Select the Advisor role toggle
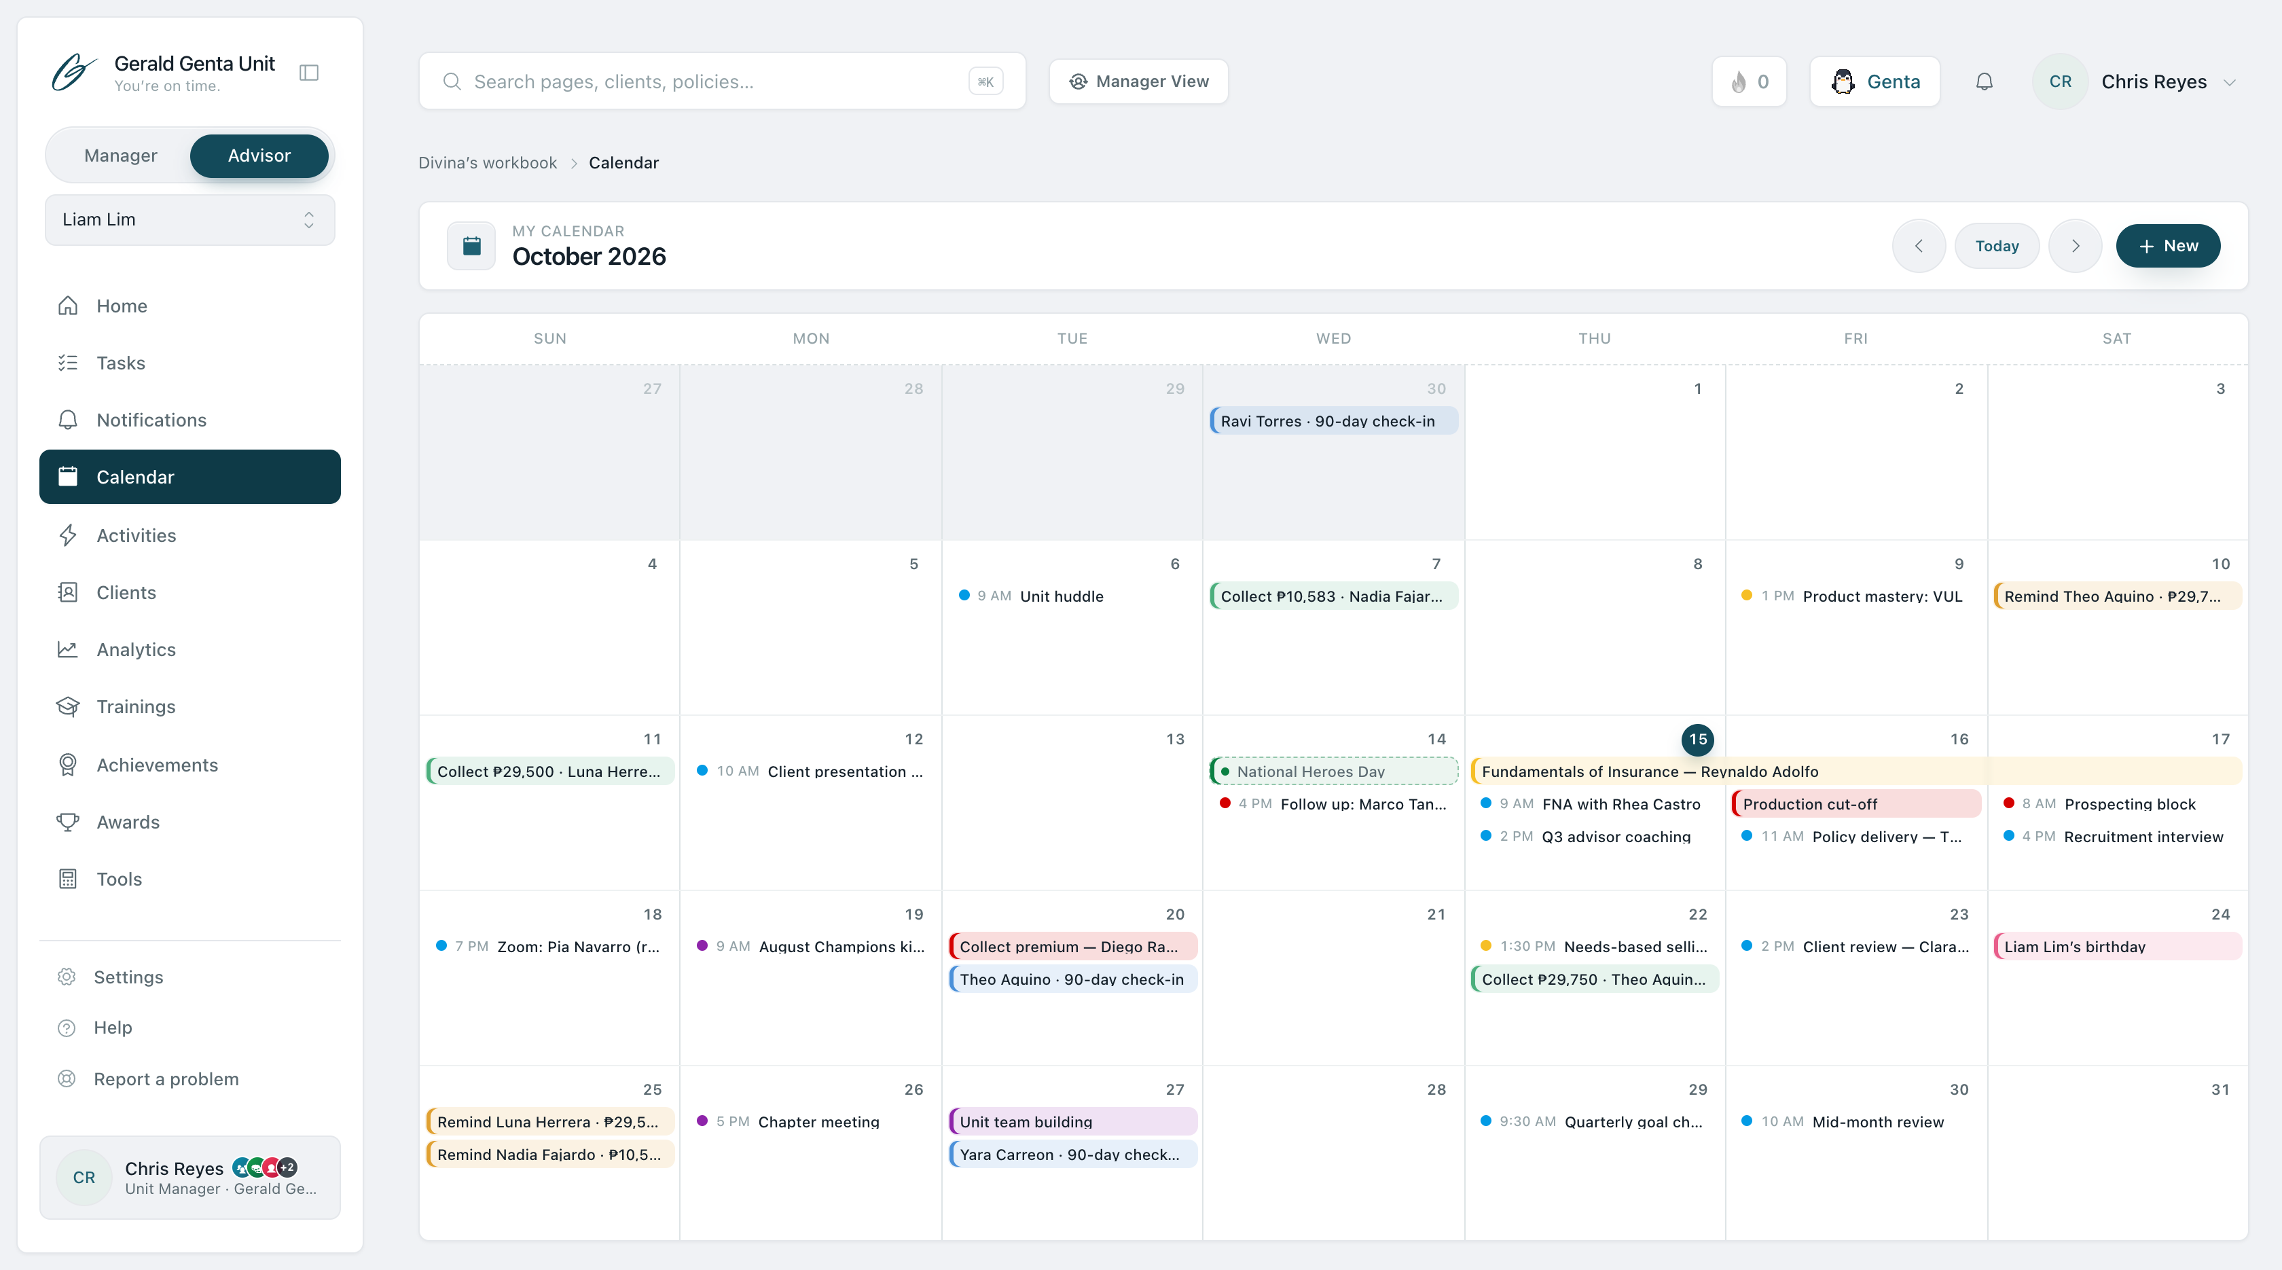2282x1270 pixels. [x=259, y=156]
